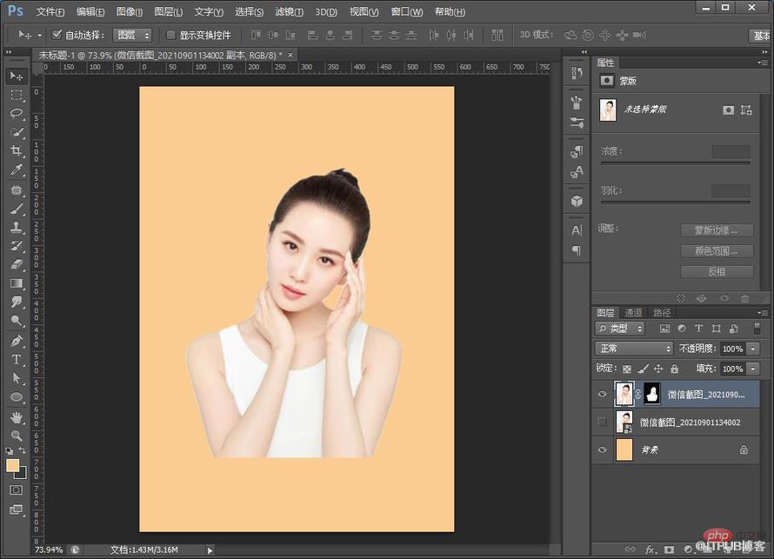This screenshot has width=774, height=559.
Task: Select the Move tool in toolbox
Action: tap(17, 76)
